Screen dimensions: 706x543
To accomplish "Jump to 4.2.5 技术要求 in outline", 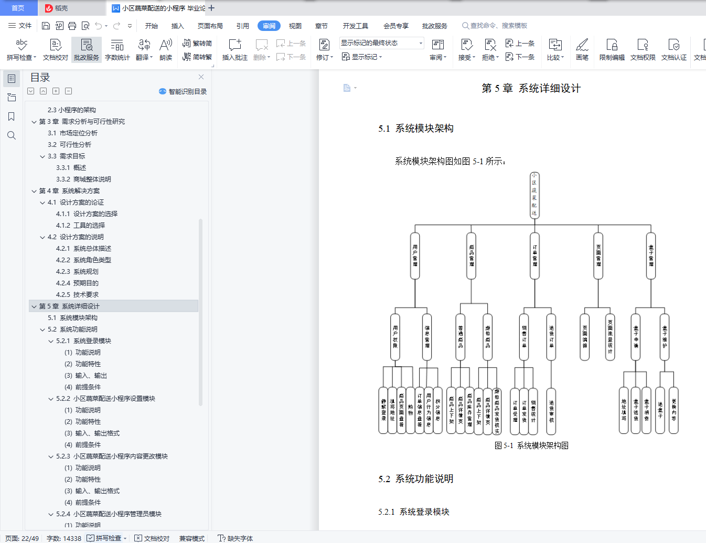I will click(x=77, y=295).
